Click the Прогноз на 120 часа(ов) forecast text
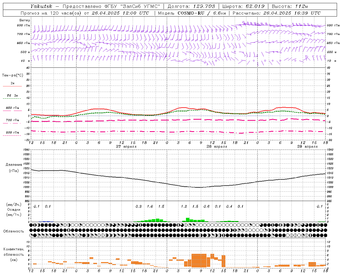The image size is (341, 273). [51, 13]
